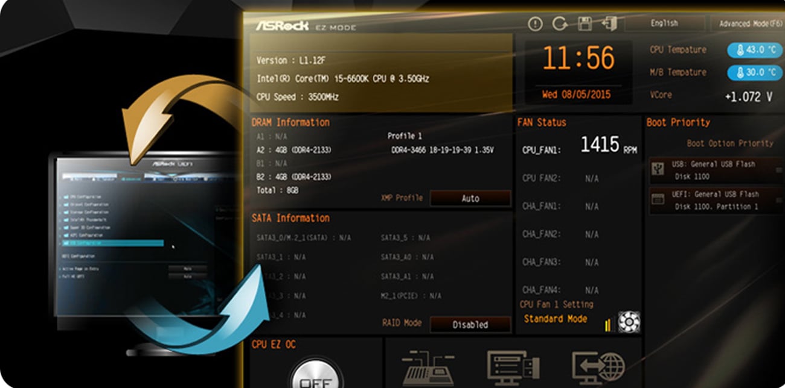Open the XMP Profile Auto dropdown
The image size is (785, 388).
click(x=470, y=198)
